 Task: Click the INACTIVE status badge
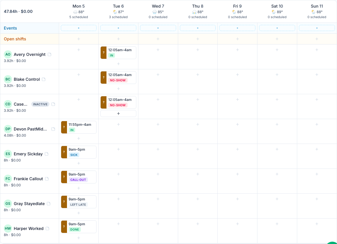40,104
